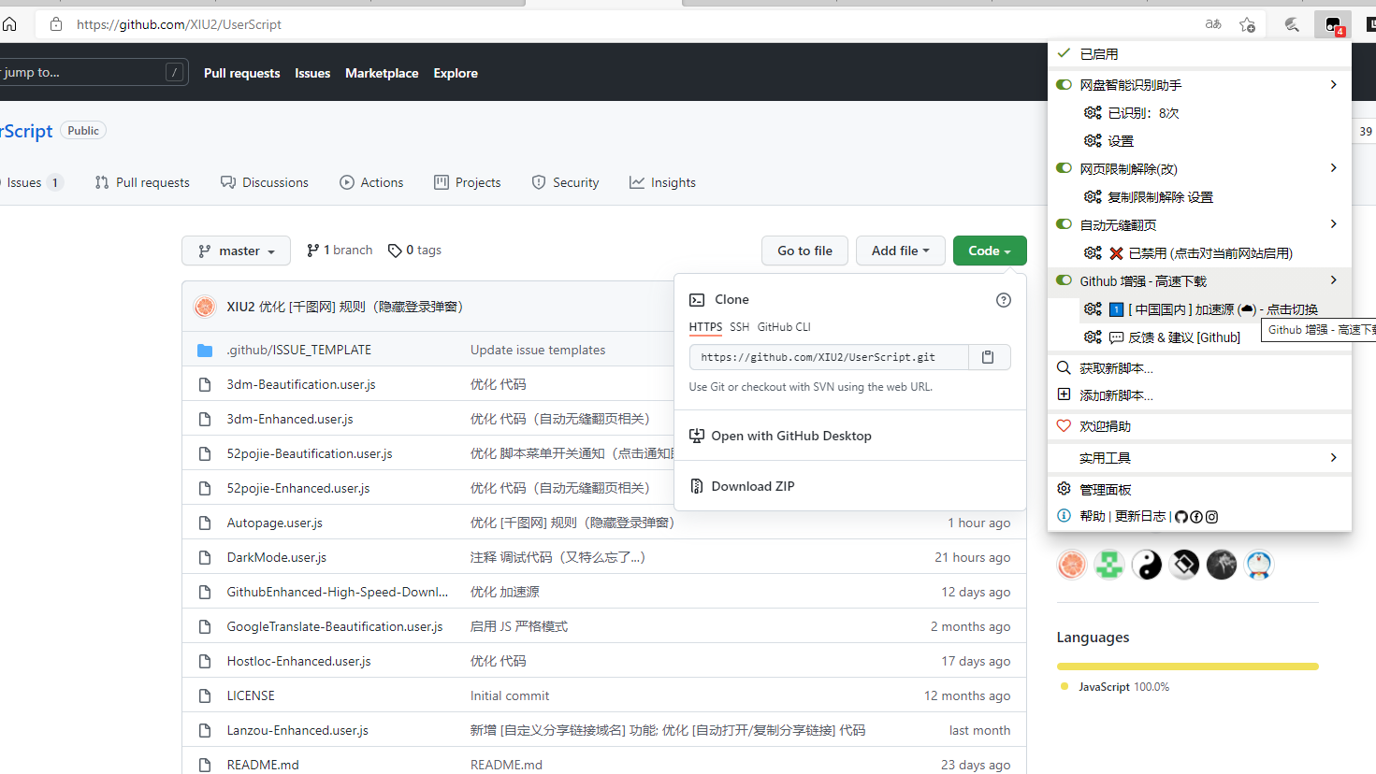Click the magnifier icon beside 获取新脚本
Image resolution: width=1376 pixels, height=774 pixels.
coord(1064,367)
